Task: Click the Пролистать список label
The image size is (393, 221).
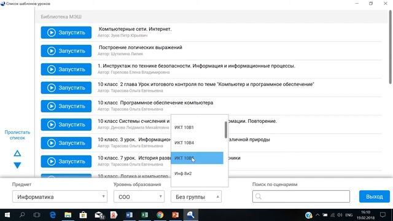Action: pyautogui.click(x=17, y=135)
